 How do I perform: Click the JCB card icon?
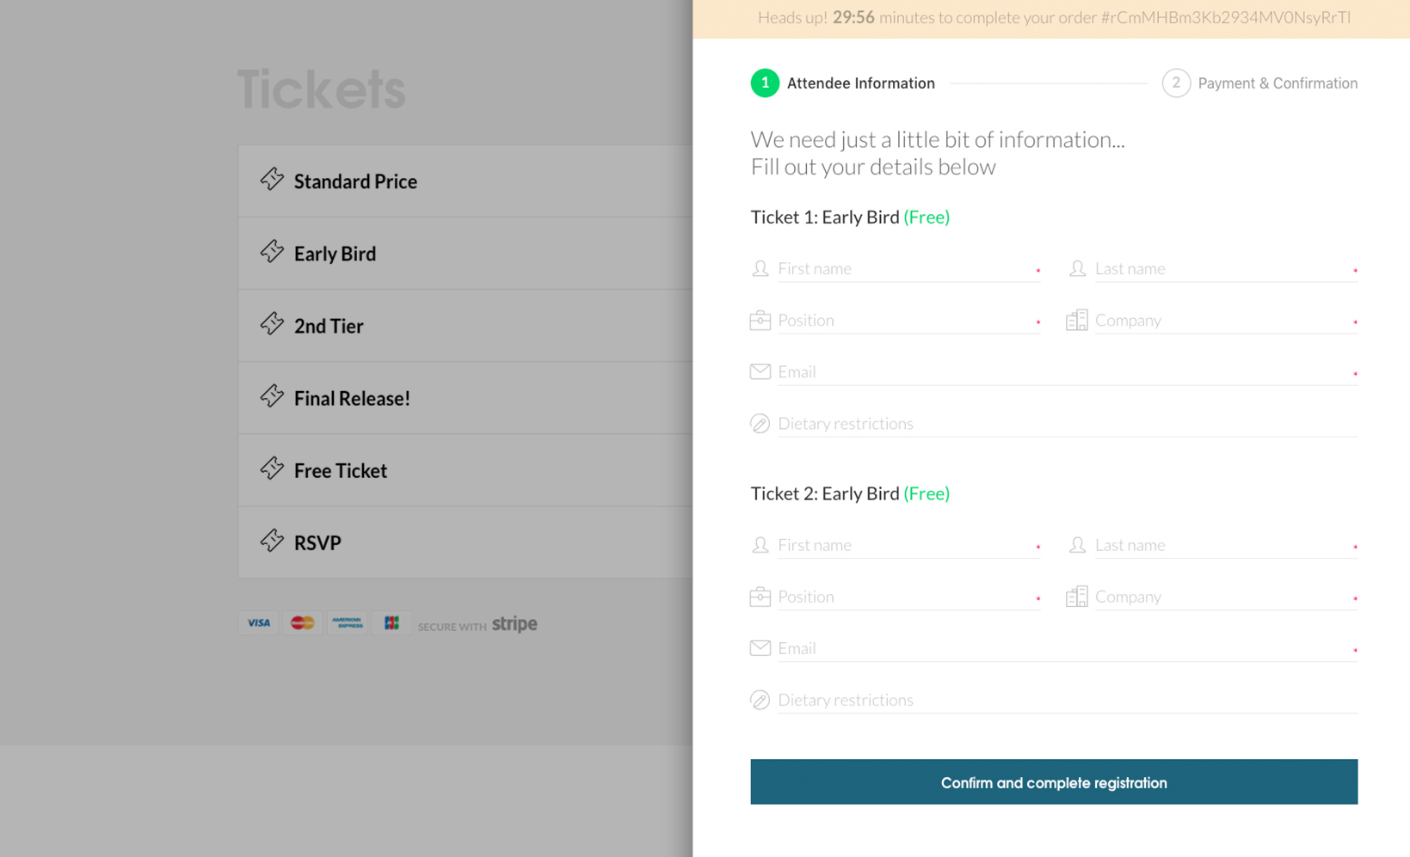(391, 623)
